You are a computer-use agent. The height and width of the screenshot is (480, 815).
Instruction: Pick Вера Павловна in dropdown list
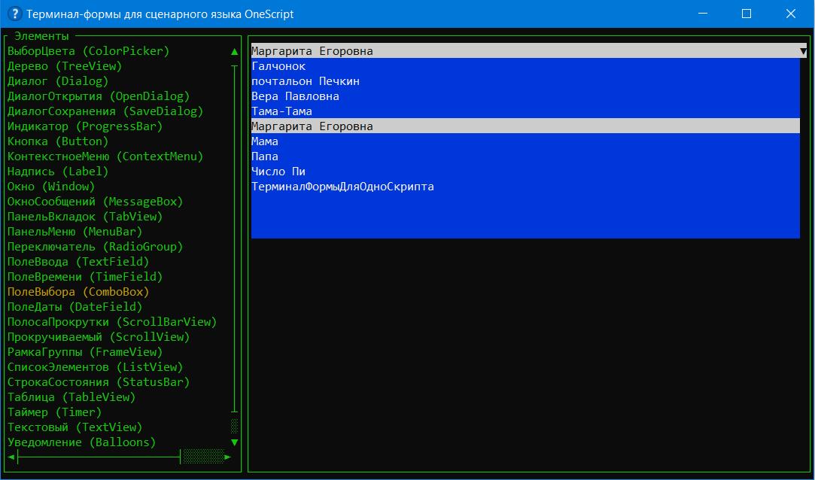point(295,96)
